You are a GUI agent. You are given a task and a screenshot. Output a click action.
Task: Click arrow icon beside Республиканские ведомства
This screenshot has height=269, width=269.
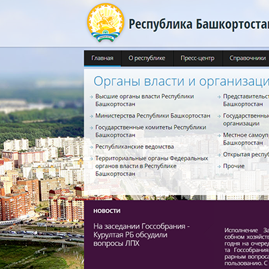[x=91, y=147]
